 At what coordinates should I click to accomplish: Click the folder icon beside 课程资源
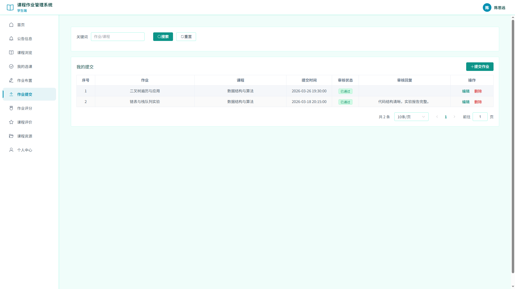point(11,136)
